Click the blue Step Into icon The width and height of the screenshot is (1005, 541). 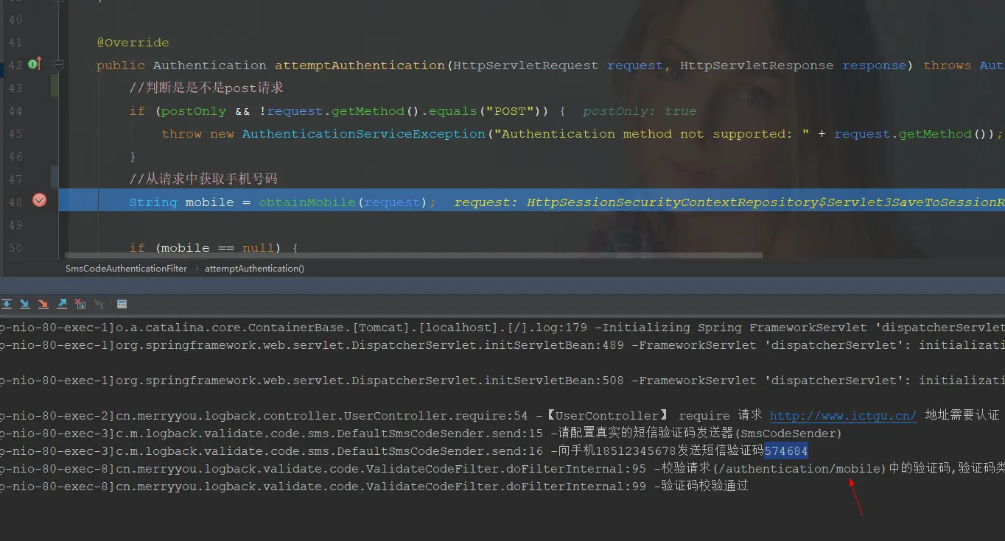click(x=25, y=303)
